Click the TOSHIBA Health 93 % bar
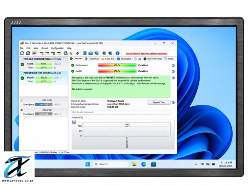This screenshot has height=186, width=248. point(44,64)
